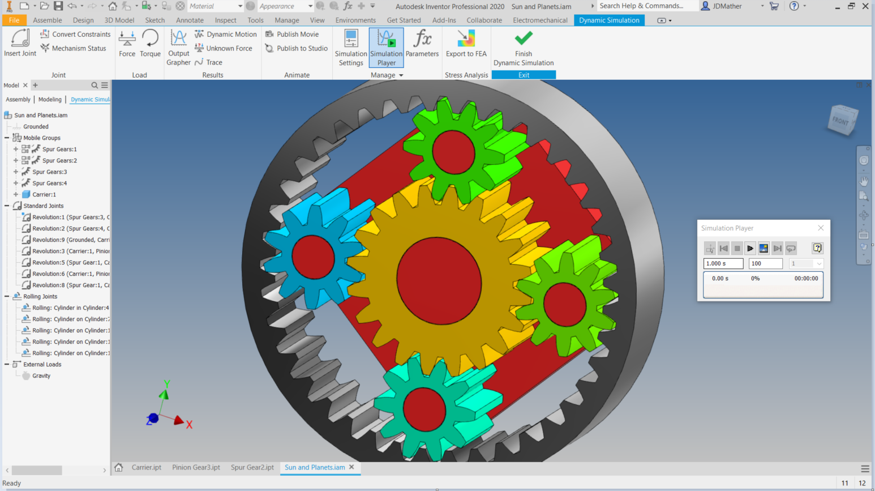Click the final time field showing 1.000 s

coord(723,263)
